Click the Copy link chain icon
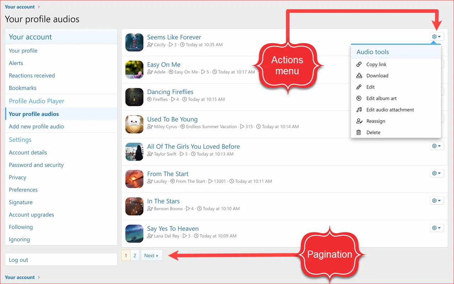Viewport: 454px width, 284px height. (359, 64)
